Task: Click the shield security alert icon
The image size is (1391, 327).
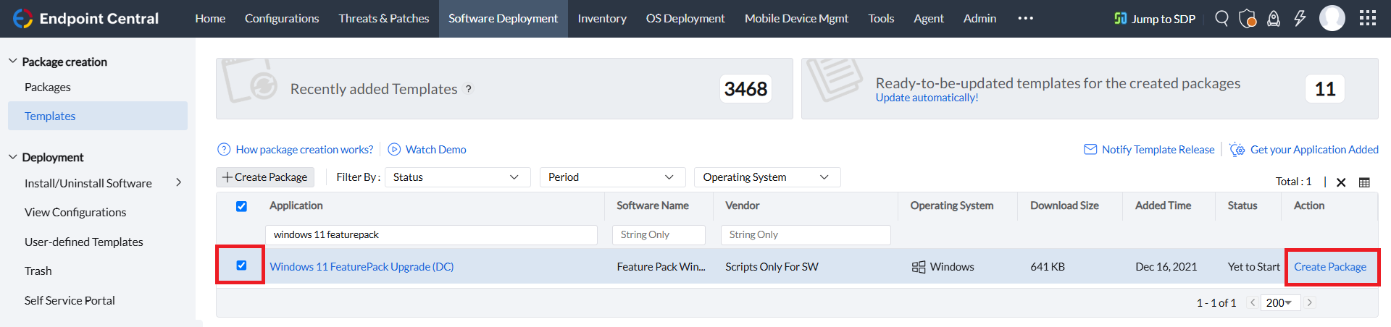Action: click(1248, 18)
